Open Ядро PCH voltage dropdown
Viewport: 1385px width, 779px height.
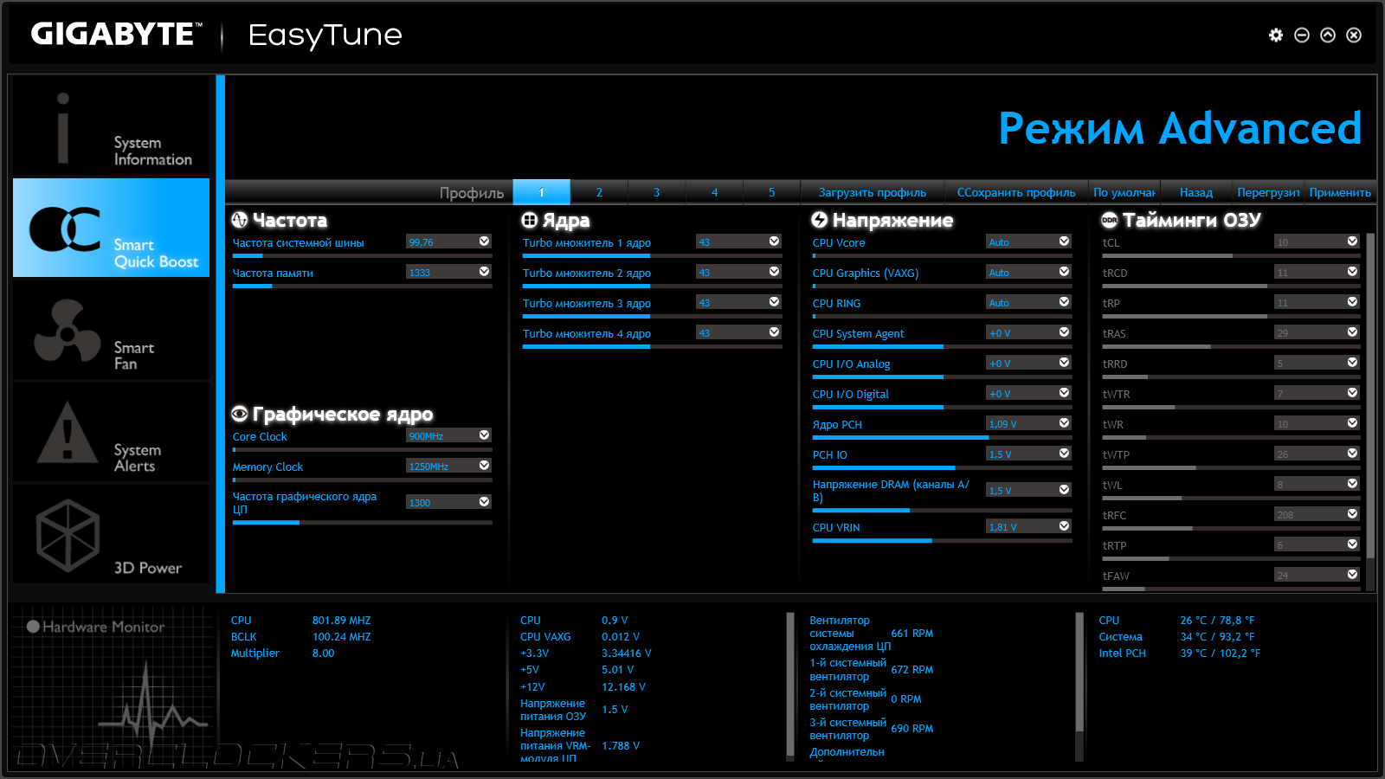click(x=1028, y=423)
